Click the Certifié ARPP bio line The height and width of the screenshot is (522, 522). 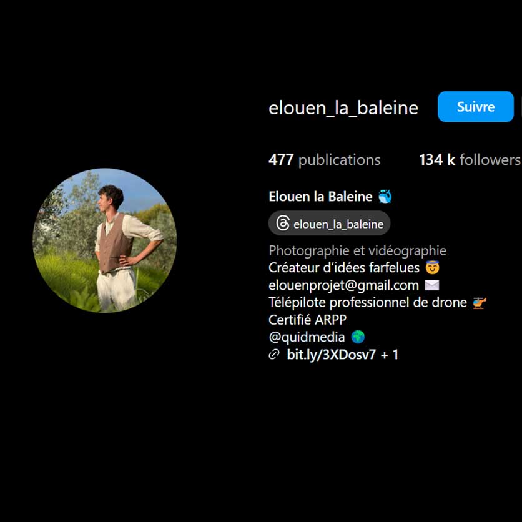(x=307, y=320)
